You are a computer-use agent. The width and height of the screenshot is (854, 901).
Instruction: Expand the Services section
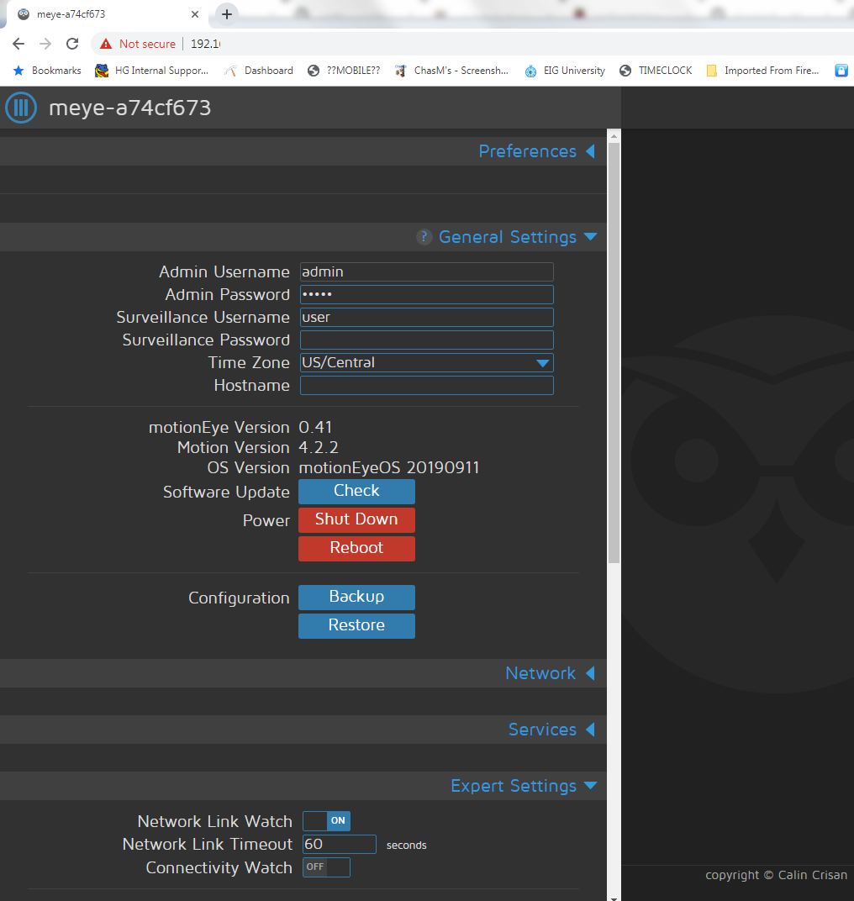[x=551, y=730]
